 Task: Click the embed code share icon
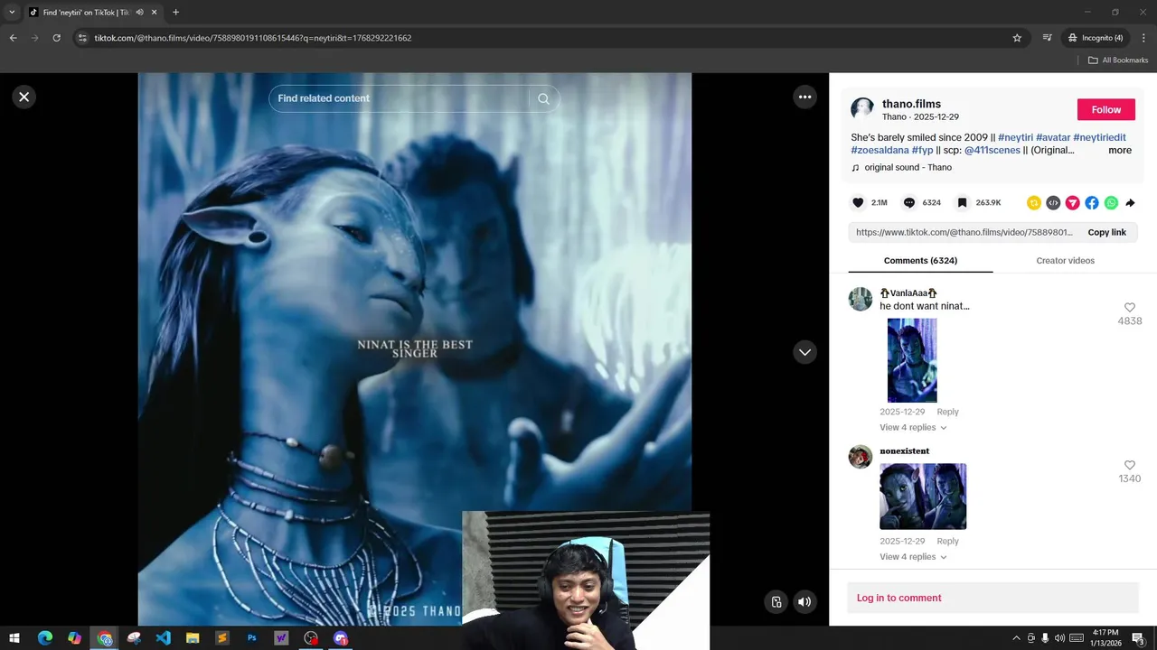point(1053,203)
